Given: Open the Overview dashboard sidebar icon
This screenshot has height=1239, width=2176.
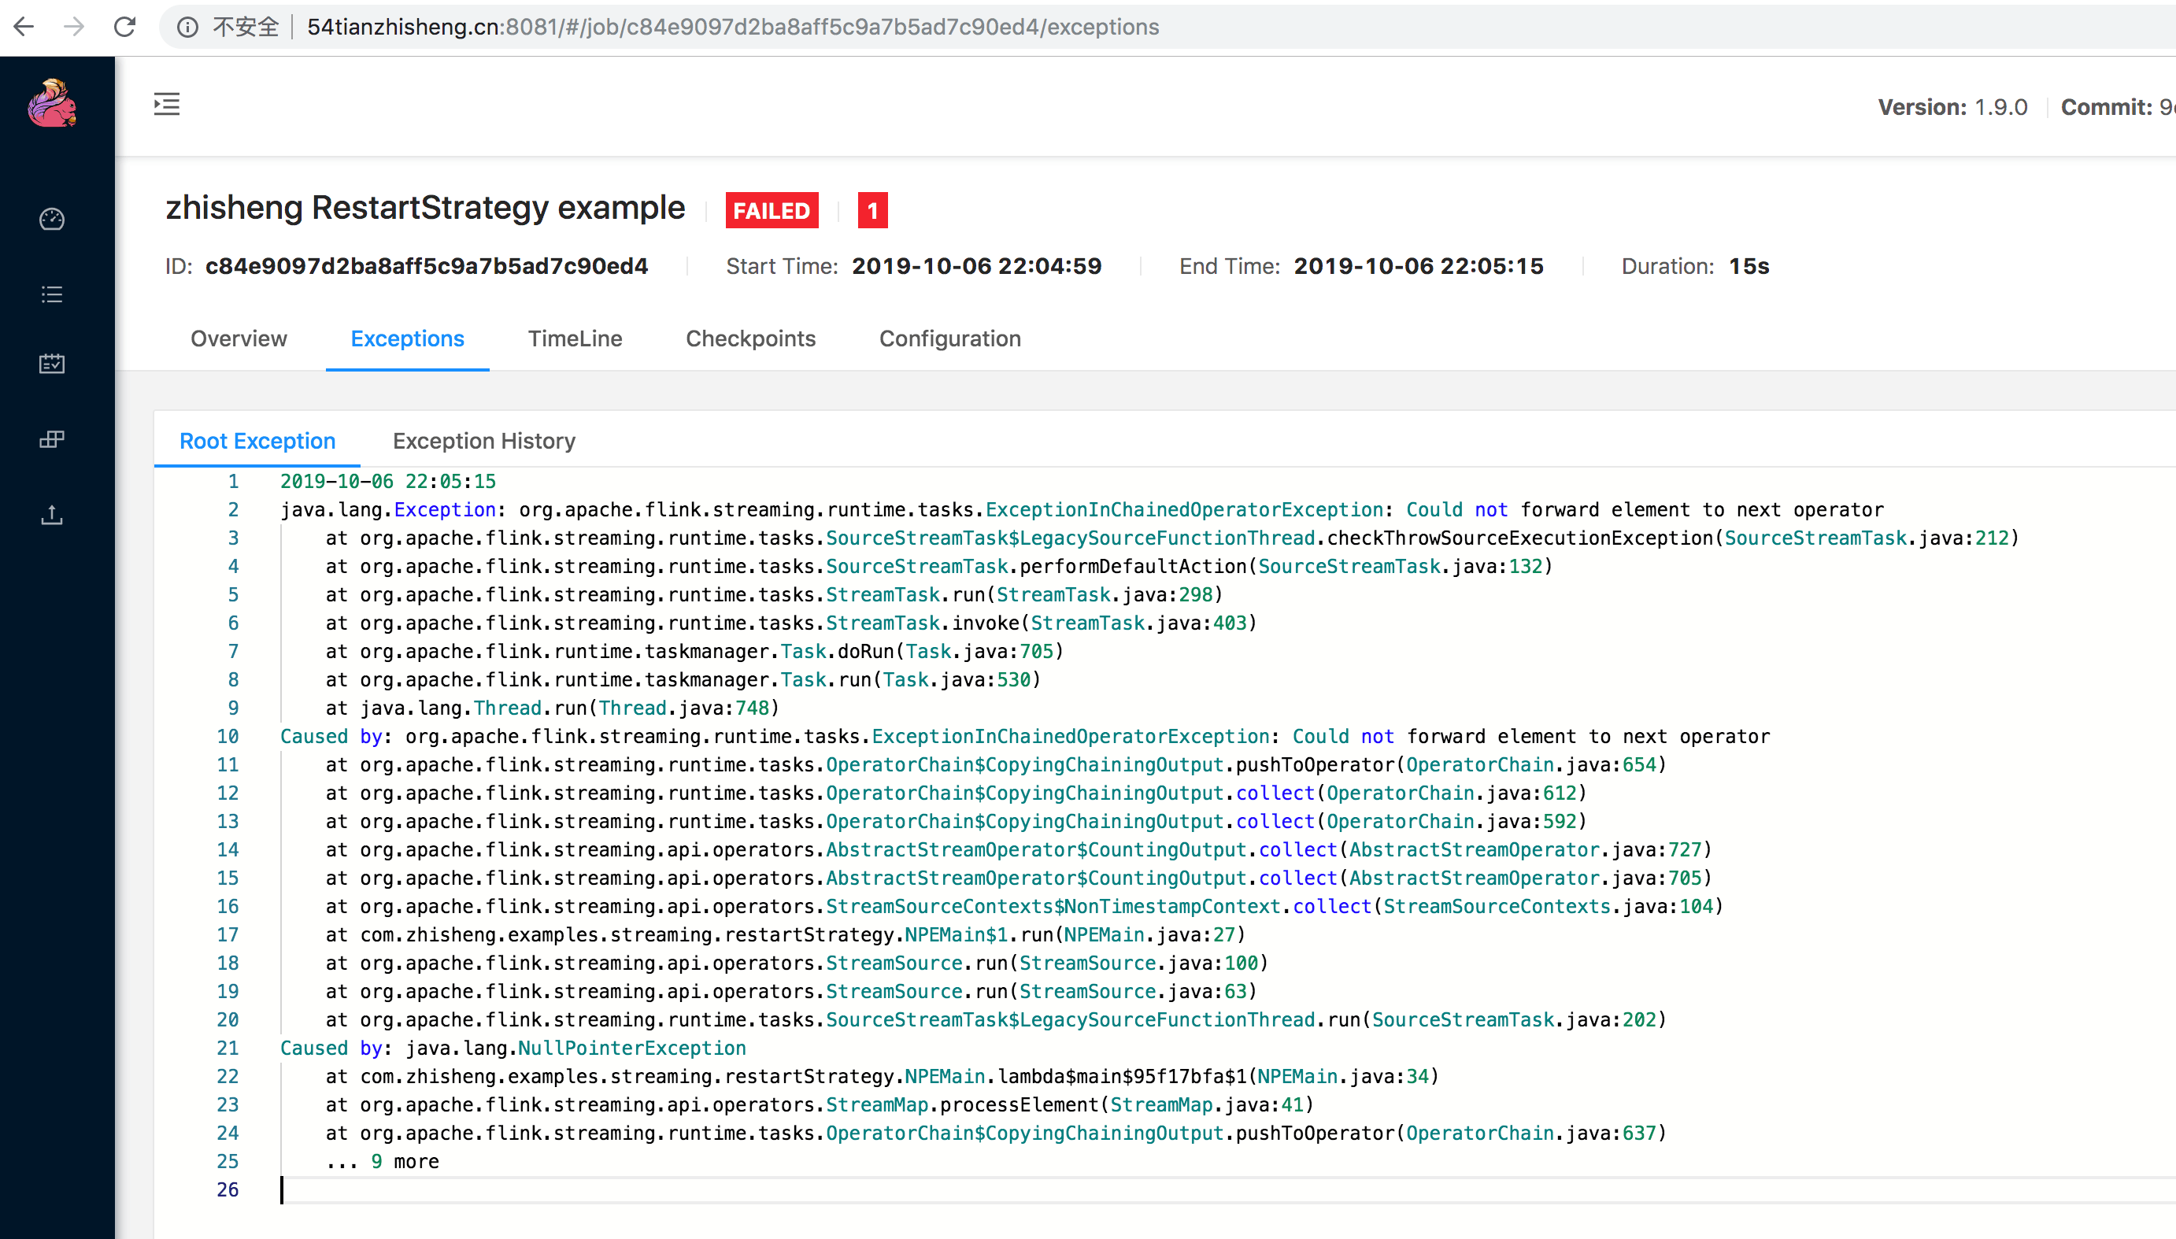Looking at the screenshot, I should pos(52,219).
